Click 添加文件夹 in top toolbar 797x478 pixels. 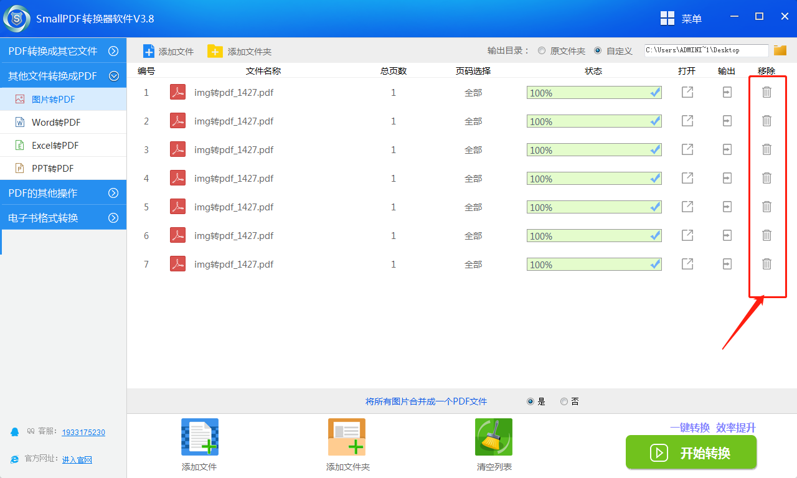pos(240,51)
